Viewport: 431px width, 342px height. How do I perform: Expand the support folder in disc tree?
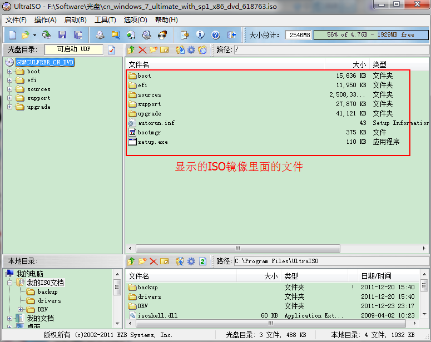(10, 98)
